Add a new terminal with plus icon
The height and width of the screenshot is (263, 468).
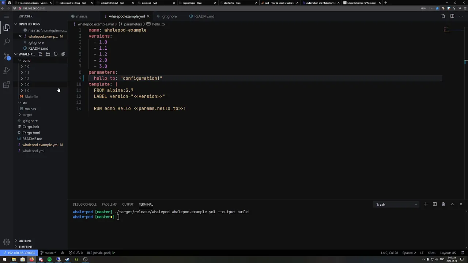pyautogui.click(x=426, y=204)
